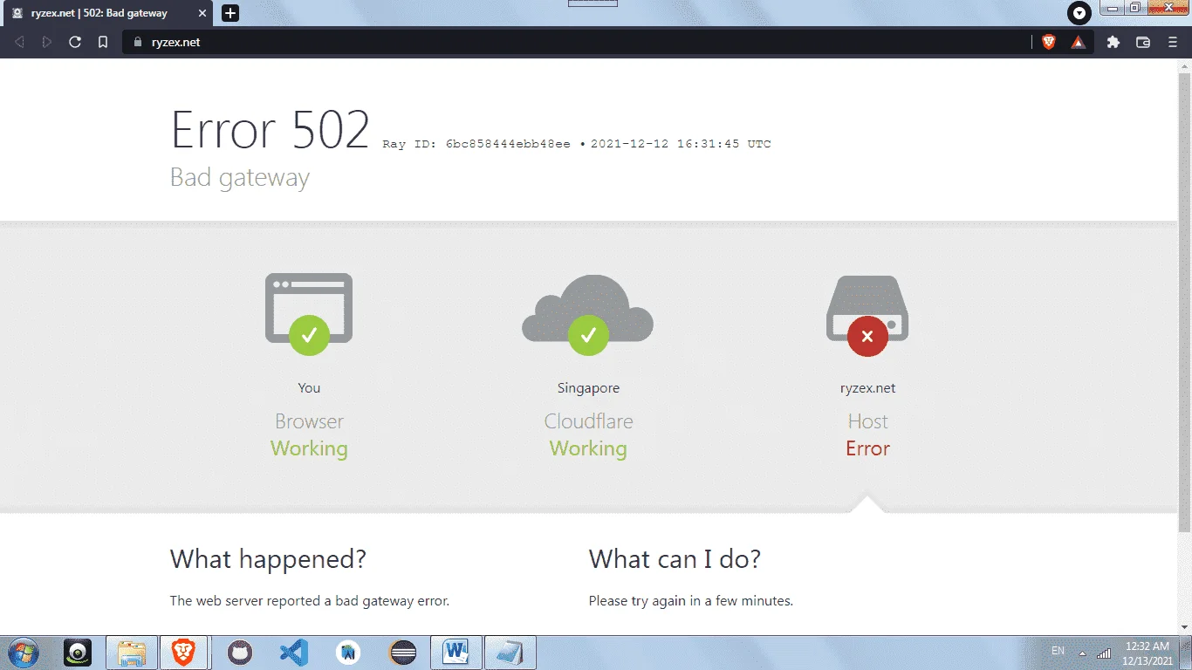Switch to Brave browser in the taskbar
Image resolution: width=1192 pixels, height=670 pixels.
tap(183, 653)
